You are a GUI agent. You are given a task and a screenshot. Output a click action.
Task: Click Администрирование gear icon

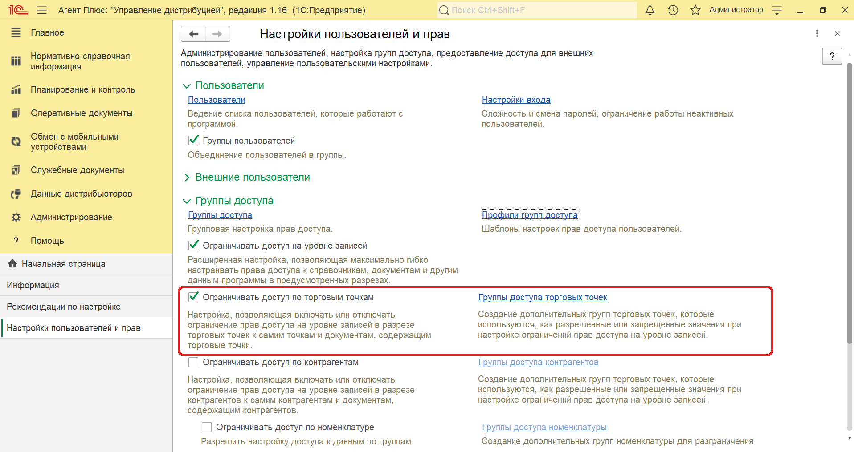click(16, 217)
